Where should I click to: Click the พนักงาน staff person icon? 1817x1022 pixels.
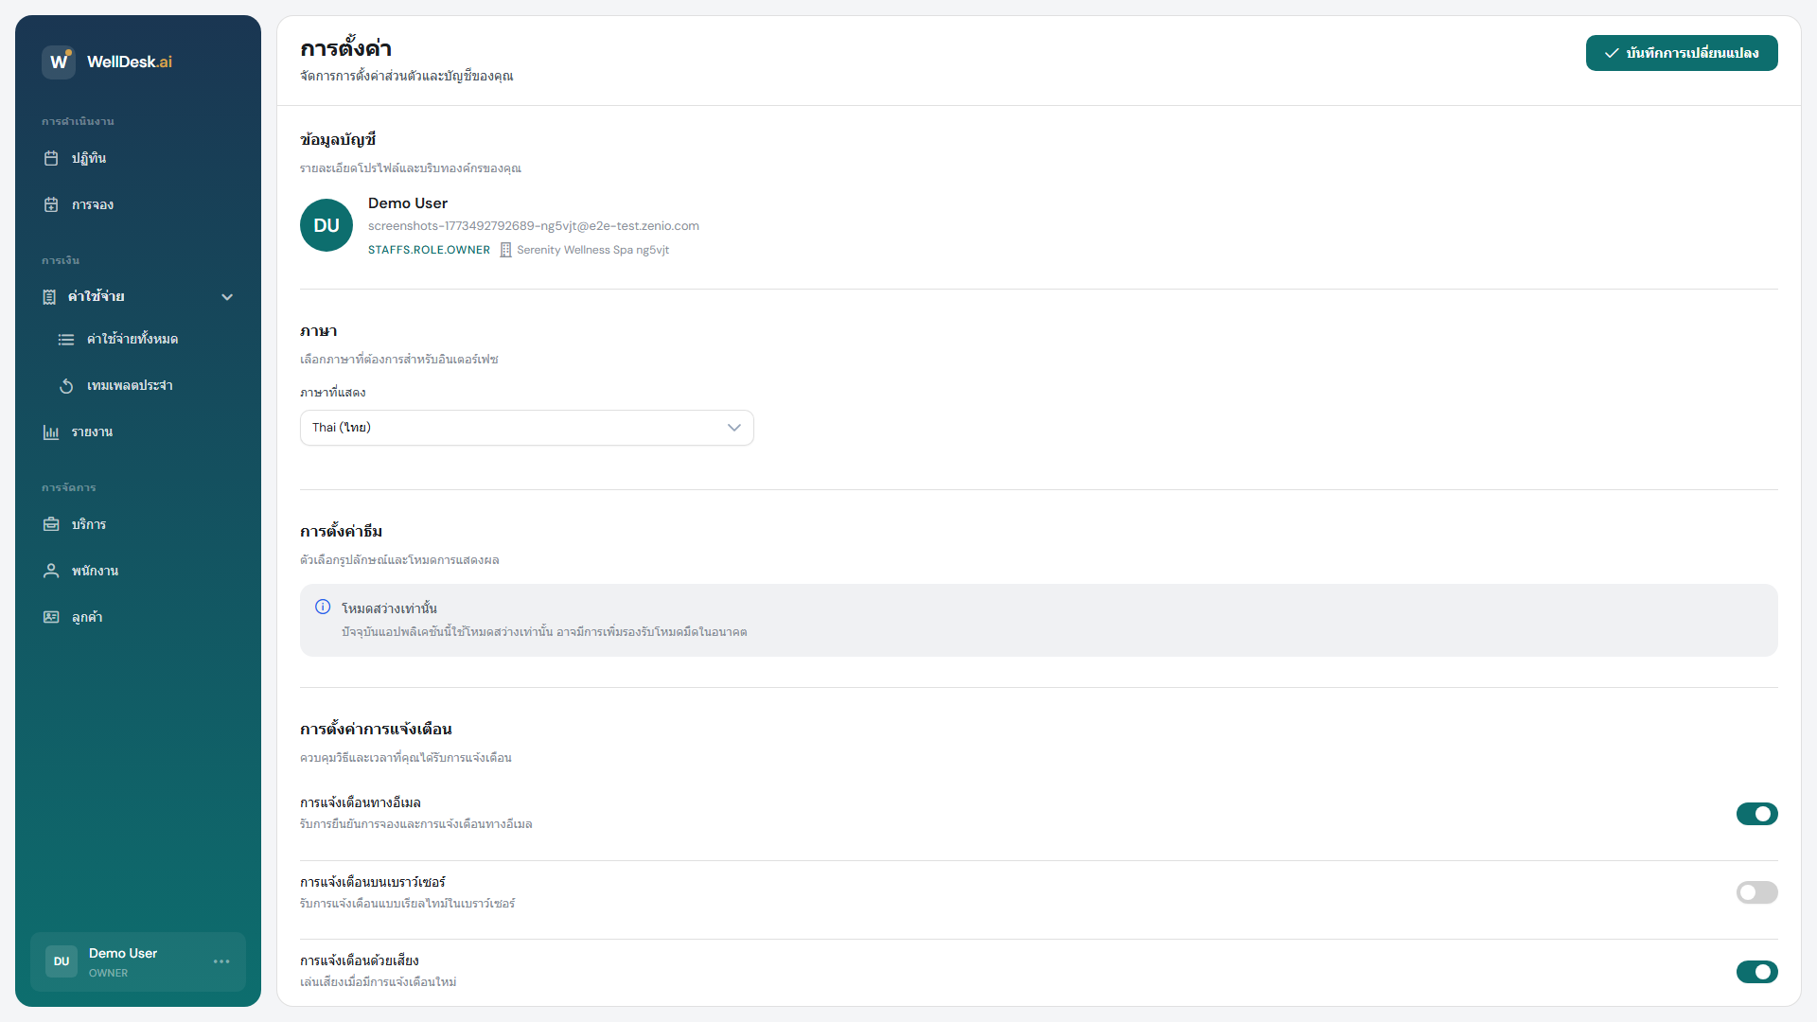pos(51,571)
